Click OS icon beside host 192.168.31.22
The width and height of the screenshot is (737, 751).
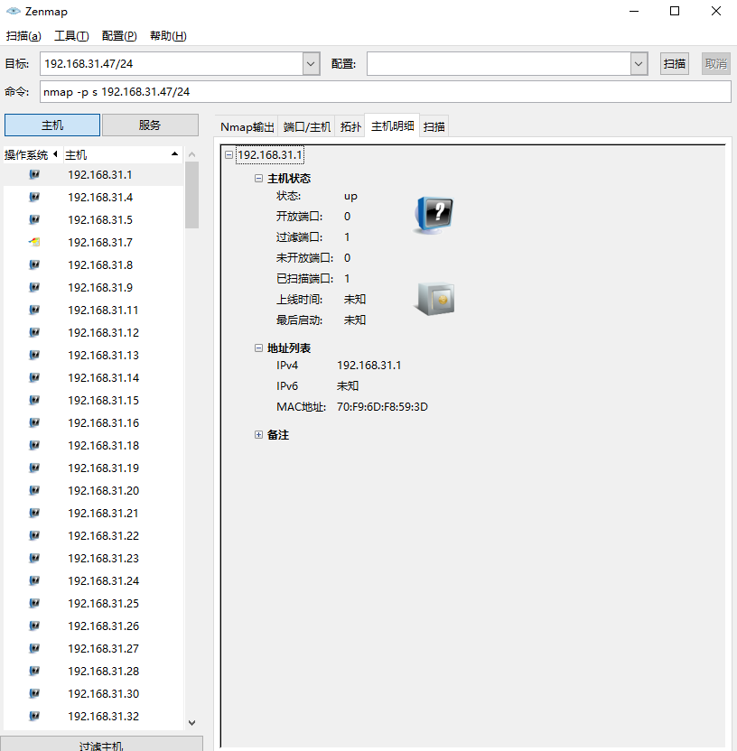coord(34,535)
